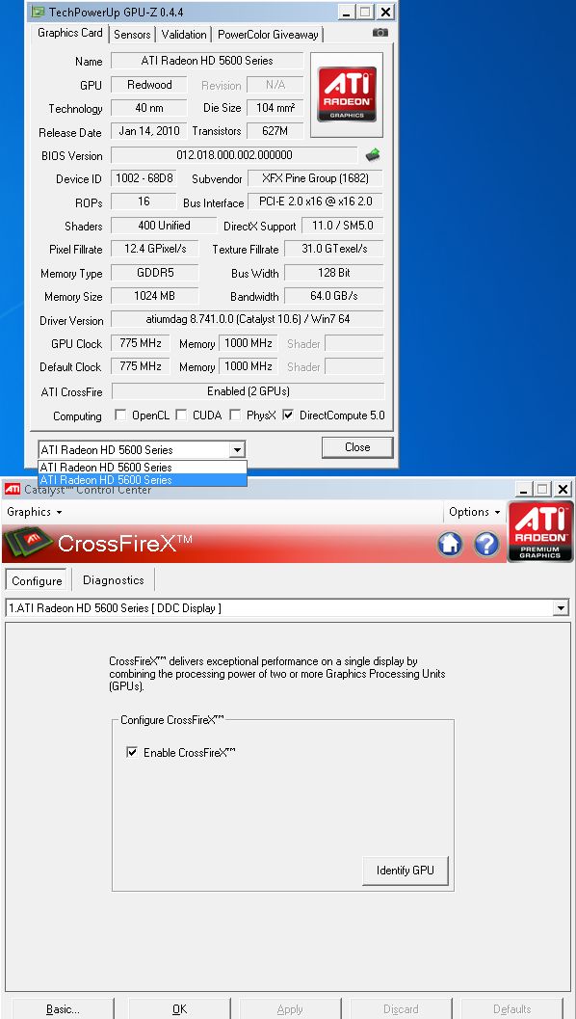Click the ATI CrossFire Enabled (2 GPUs) field

249,391
